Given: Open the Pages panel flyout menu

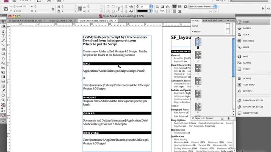Looking at the screenshot, I should click(x=233, y=21).
